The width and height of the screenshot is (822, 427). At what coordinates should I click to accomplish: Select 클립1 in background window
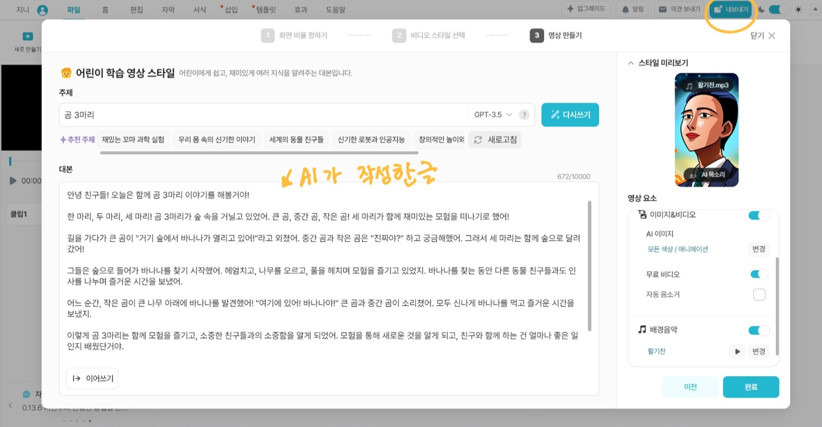coord(19,214)
